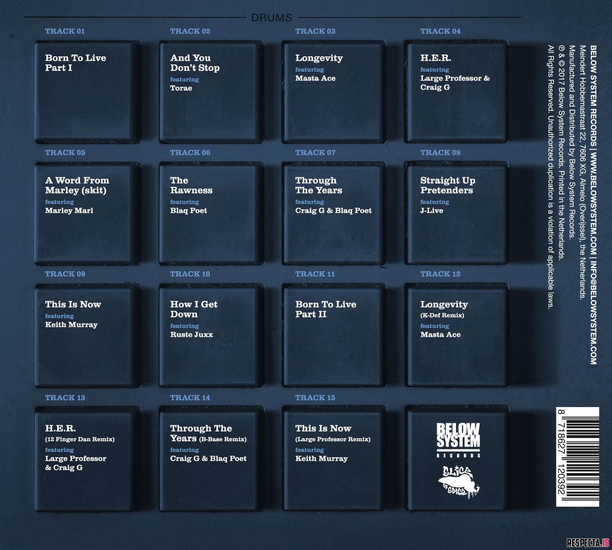612x550 pixels.
Task: Click the RESPECTA.IS watermark logo
Action: 588,542
